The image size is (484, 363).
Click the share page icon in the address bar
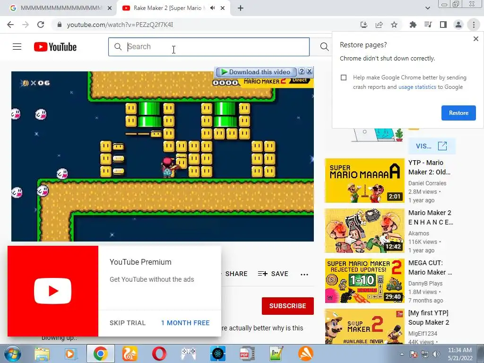(379, 25)
